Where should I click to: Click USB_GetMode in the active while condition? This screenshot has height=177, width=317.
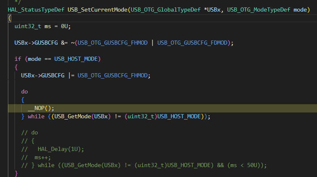(x=73, y=117)
